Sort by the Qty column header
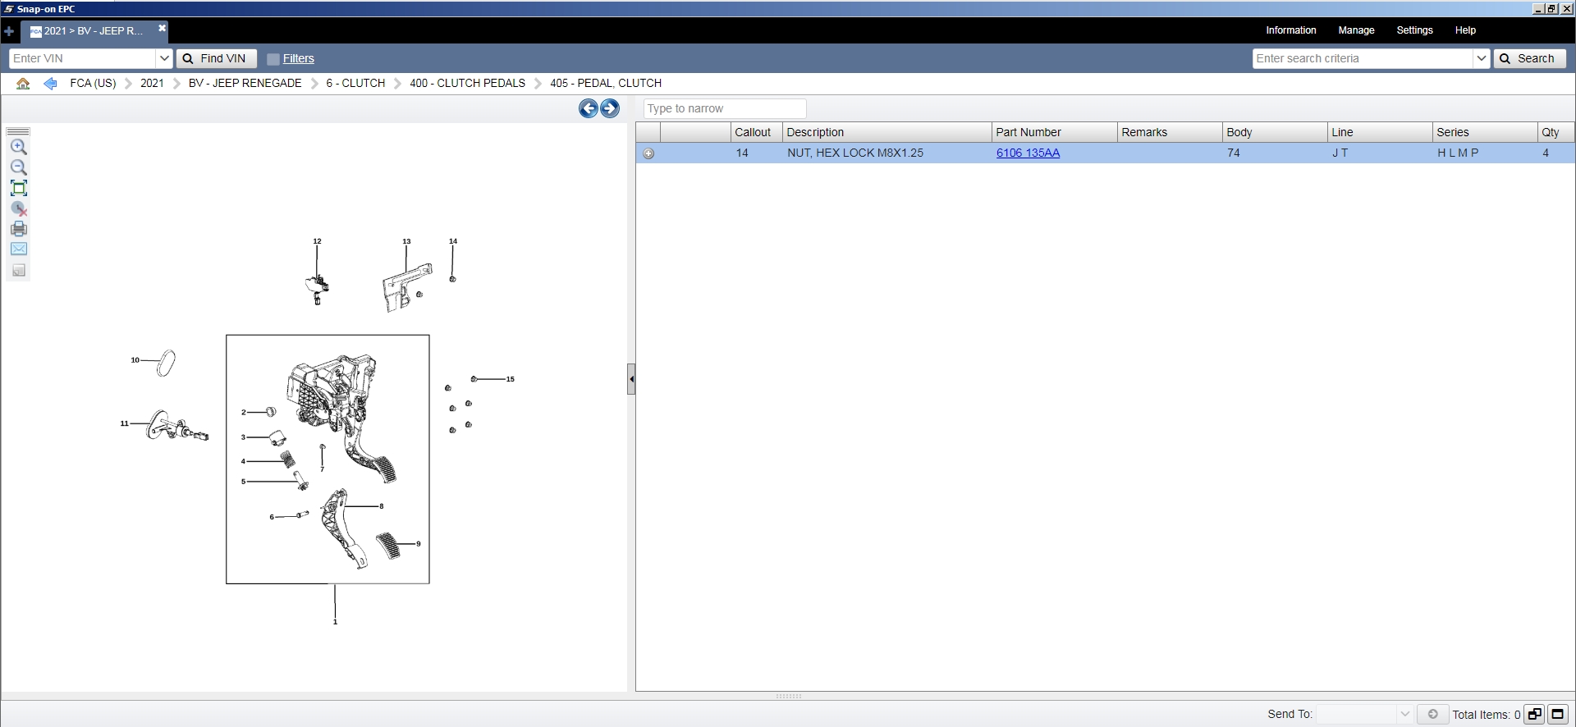Image resolution: width=1576 pixels, height=727 pixels. [x=1555, y=132]
